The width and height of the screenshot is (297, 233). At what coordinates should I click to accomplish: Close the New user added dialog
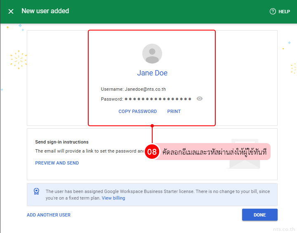[x=11, y=12]
